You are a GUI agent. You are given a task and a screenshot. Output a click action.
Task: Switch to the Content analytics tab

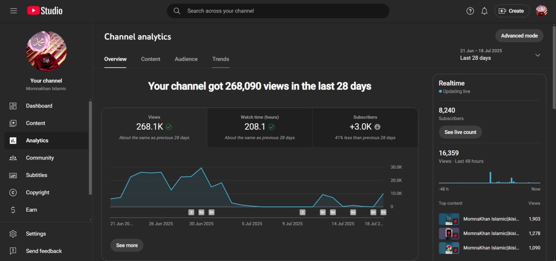point(151,59)
